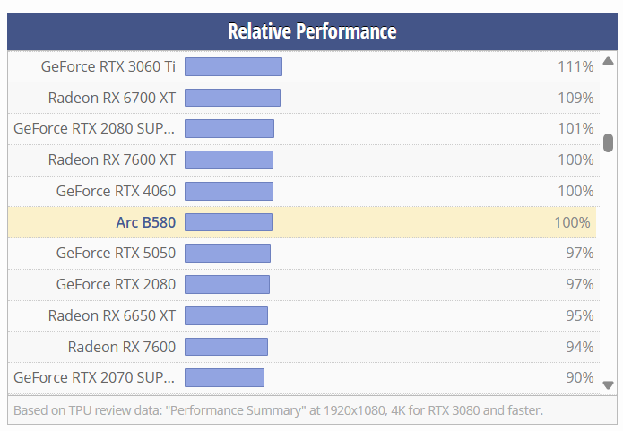Click the 111% performance value
The width and height of the screenshot is (623, 431).
575,66
